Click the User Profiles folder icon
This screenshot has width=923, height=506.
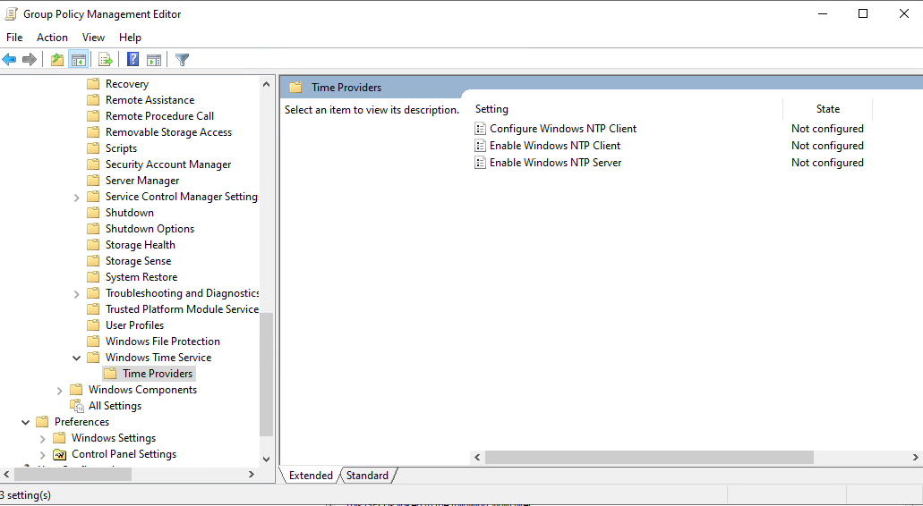coord(93,325)
